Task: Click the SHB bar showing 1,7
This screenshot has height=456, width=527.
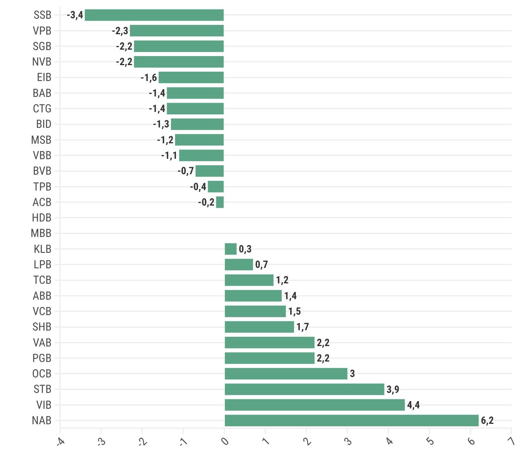Action: (x=259, y=327)
